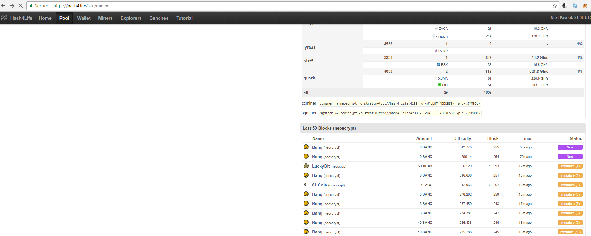Click the 13 ZOC amount cell

(426, 185)
